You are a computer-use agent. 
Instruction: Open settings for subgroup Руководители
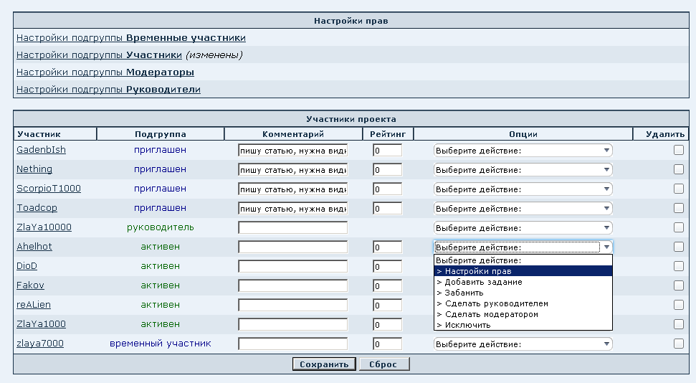tap(108, 90)
